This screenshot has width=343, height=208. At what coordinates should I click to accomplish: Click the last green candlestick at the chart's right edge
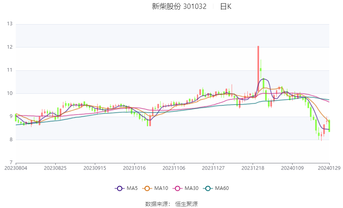click(x=329, y=126)
